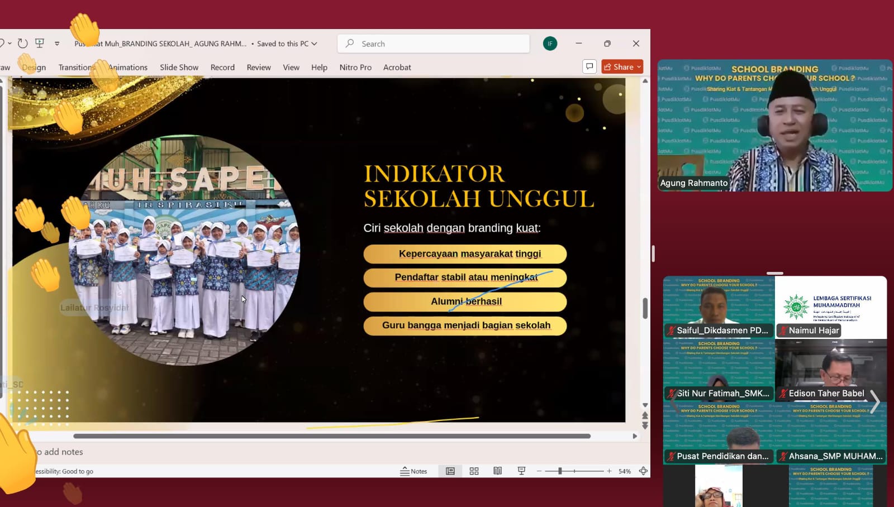Open Reading View from status bar
Image resolution: width=894 pixels, height=507 pixels.
(497, 471)
